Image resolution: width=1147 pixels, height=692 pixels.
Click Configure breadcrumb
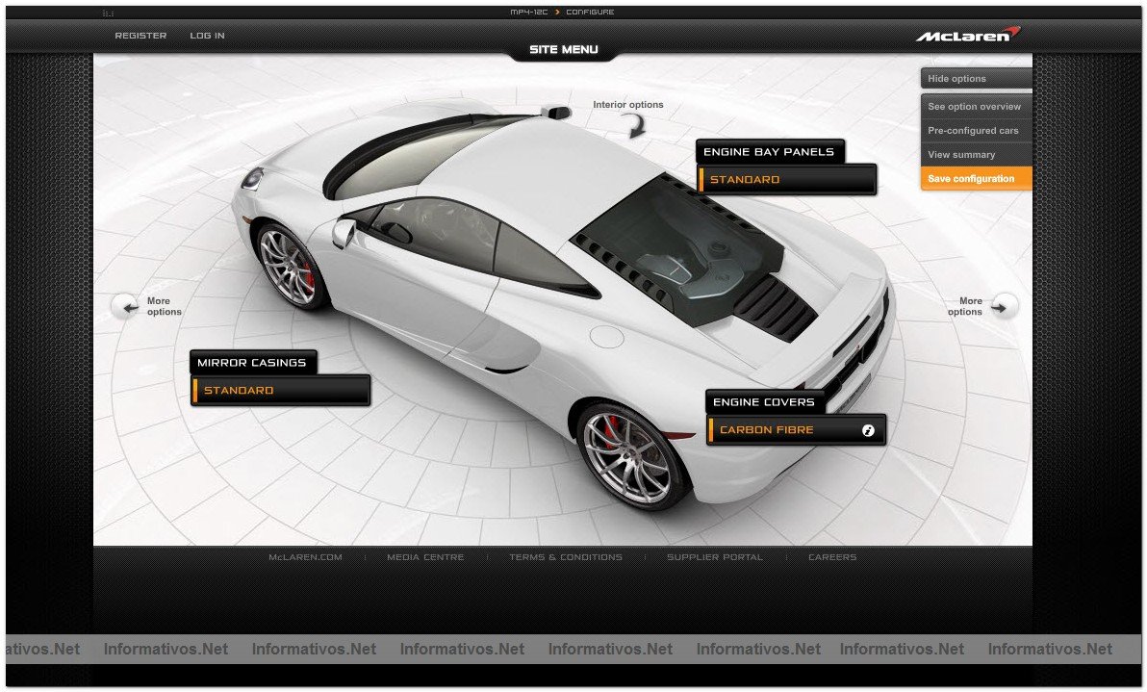pyautogui.click(x=590, y=12)
